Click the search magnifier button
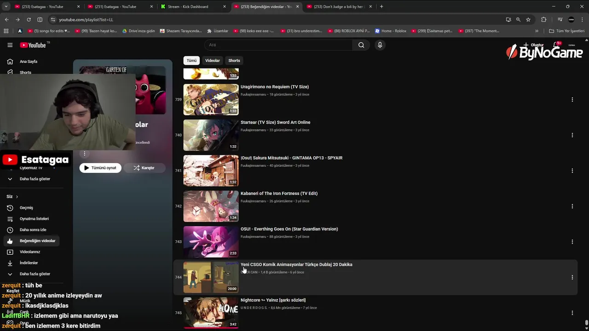This screenshot has height=331, width=589. click(361, 45)
